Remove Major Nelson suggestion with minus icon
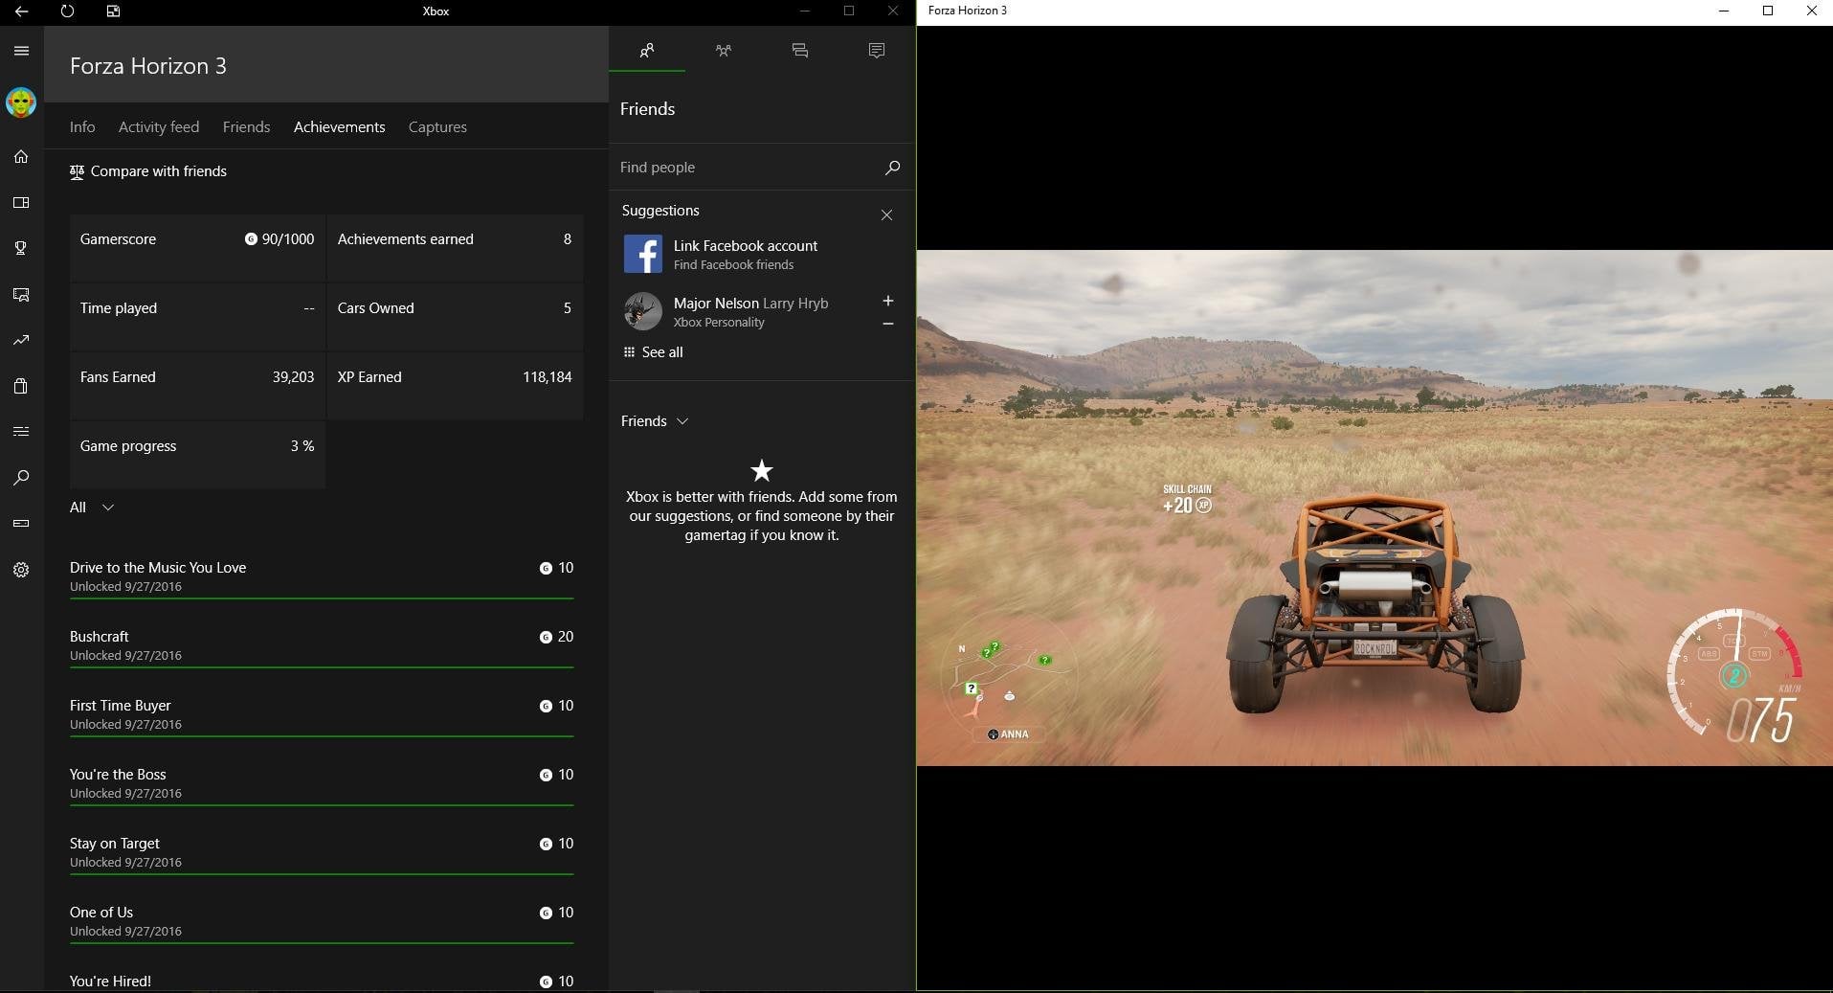Image resolution: width=1833 pixels, height=993 pixels. [888, 324]
